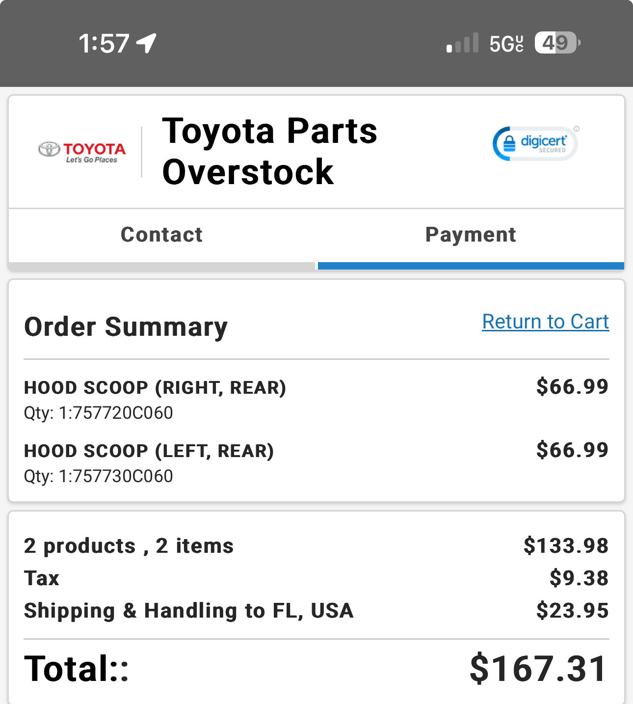Tap part number 757720C060 line

(99, 413)
